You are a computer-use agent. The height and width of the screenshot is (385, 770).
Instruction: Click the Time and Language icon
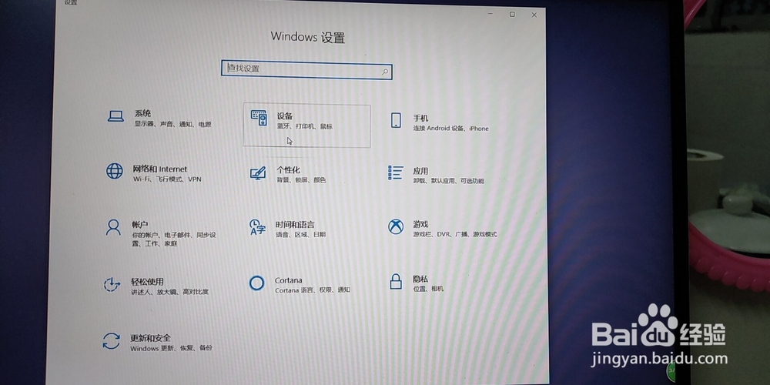257,227
